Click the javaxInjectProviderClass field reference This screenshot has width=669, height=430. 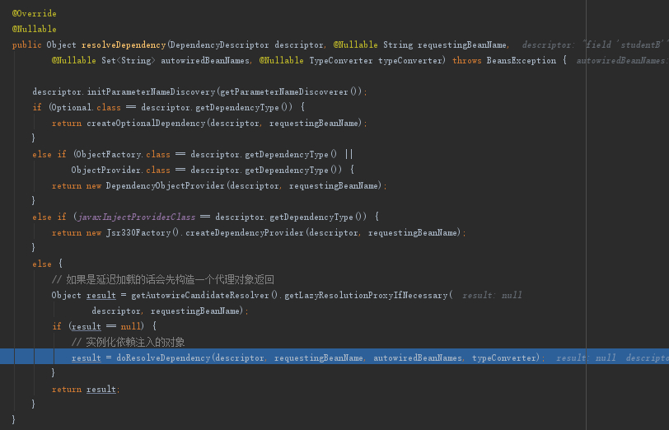137,217
